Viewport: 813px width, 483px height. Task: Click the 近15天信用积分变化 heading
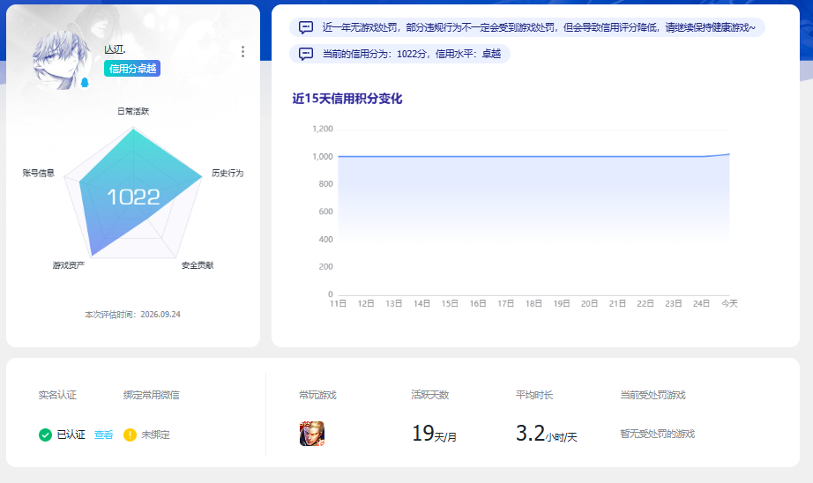click(x=347, y=99)
